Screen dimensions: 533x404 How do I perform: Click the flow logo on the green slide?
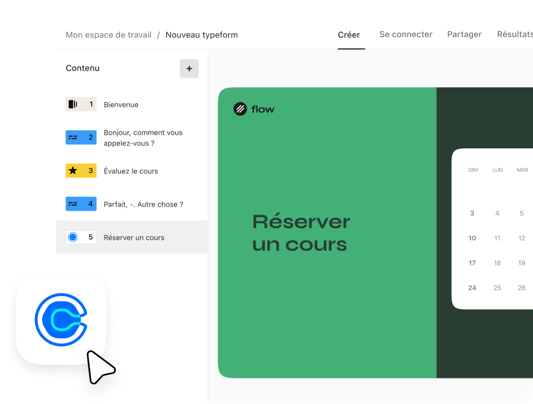coord(254,109)
